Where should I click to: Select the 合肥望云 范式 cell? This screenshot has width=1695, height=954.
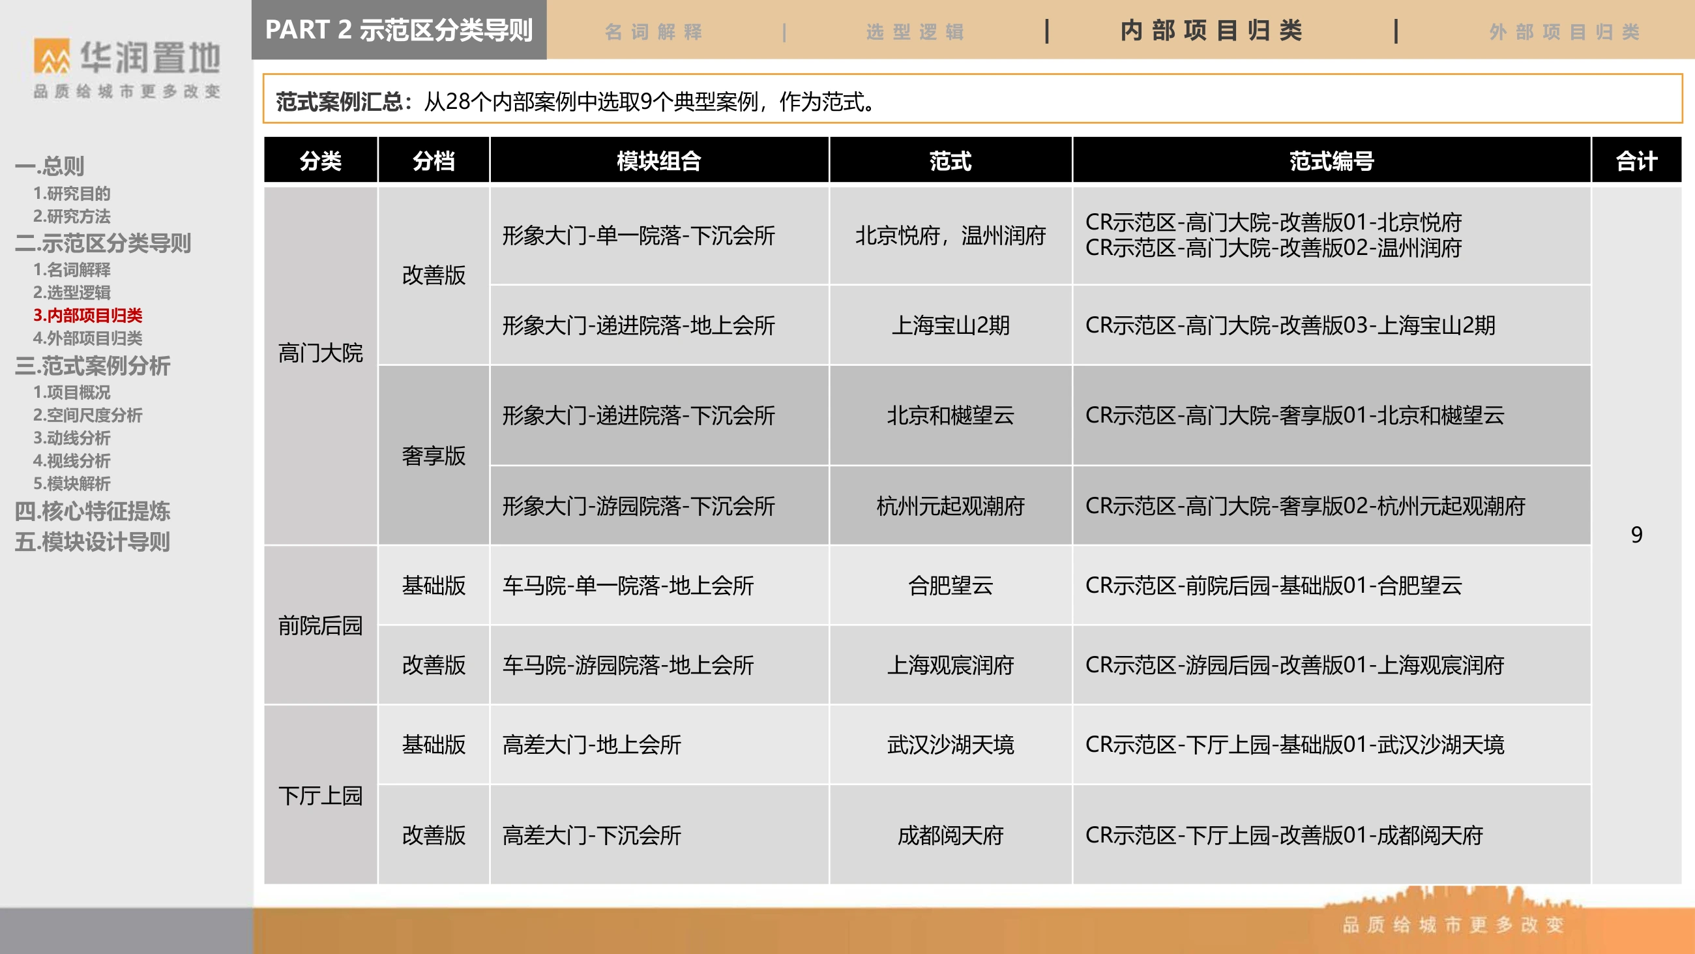tap(951, 586)
